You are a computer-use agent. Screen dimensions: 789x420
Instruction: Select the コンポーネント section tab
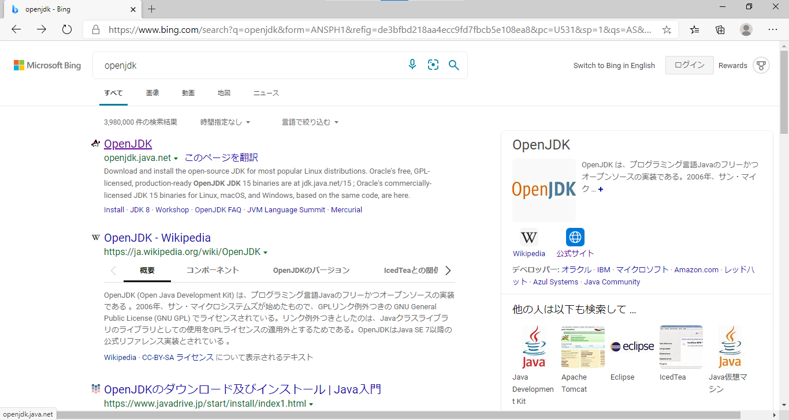point(213,270)
